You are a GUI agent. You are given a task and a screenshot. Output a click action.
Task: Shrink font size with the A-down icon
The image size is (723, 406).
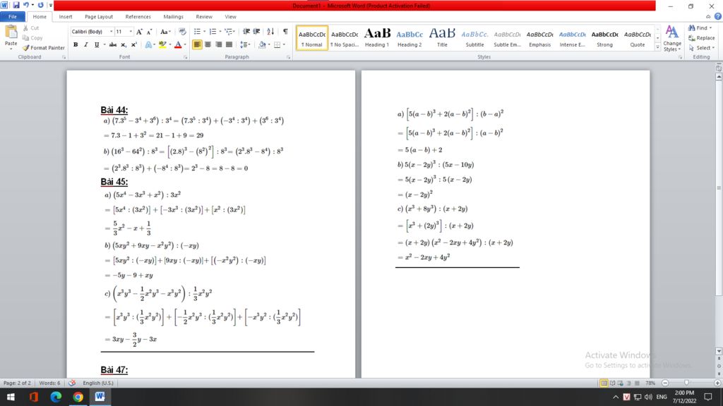pyautogui.click(x=149, y=32)
